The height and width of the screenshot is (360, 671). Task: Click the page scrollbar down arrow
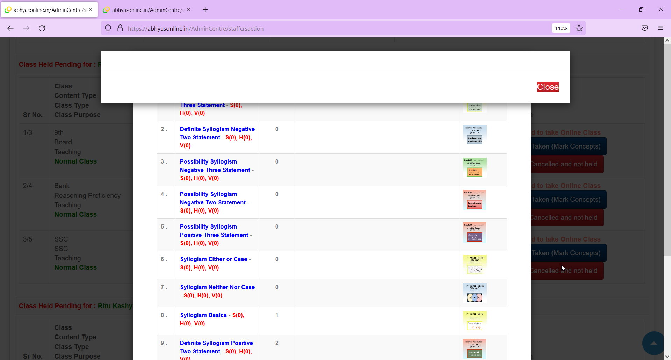tap(667, 357)
